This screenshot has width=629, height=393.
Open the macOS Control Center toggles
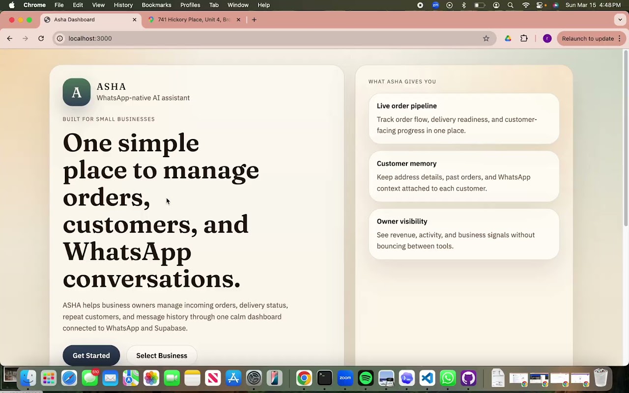tap(540, 5)
